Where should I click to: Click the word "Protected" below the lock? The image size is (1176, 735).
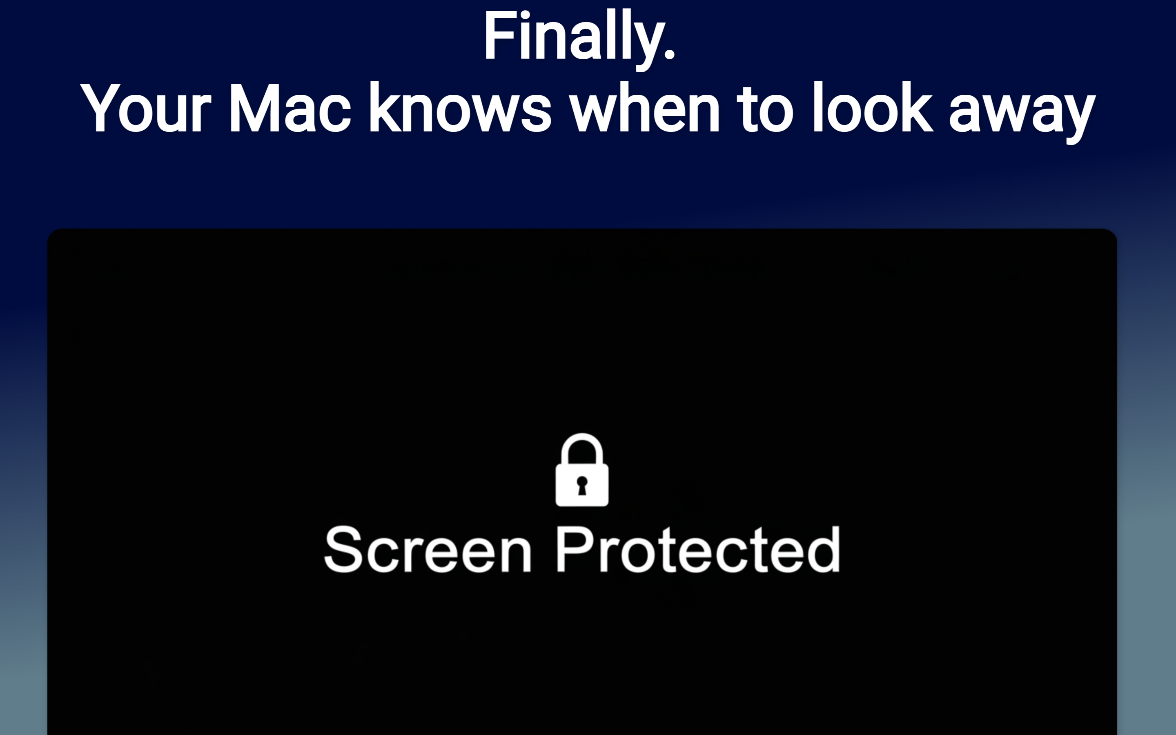(x=698, y=549)
